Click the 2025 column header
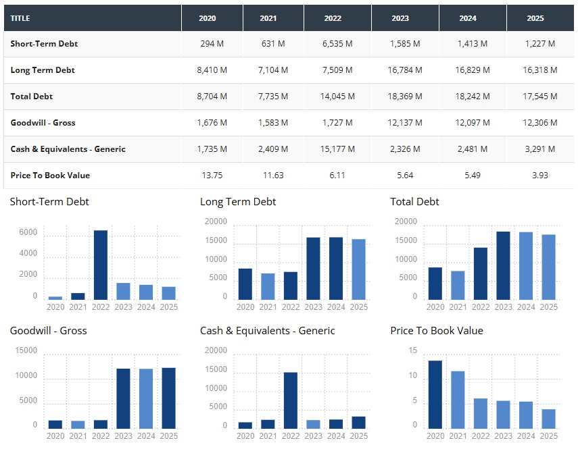This screenshot has width=578, height=449. click(535, 18)
